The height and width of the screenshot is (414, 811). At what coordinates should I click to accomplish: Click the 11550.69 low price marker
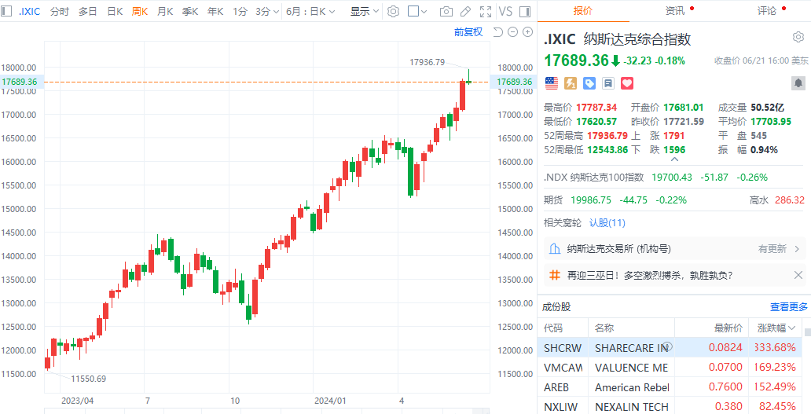pyautogui.click(x=89, y=379)
